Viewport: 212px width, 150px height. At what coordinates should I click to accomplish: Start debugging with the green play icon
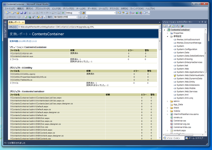pos(63,13)
